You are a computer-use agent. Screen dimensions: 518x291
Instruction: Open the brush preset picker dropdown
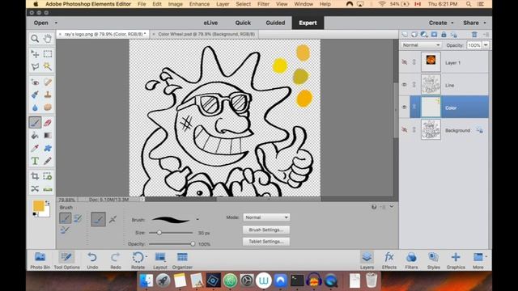(197, 219)
